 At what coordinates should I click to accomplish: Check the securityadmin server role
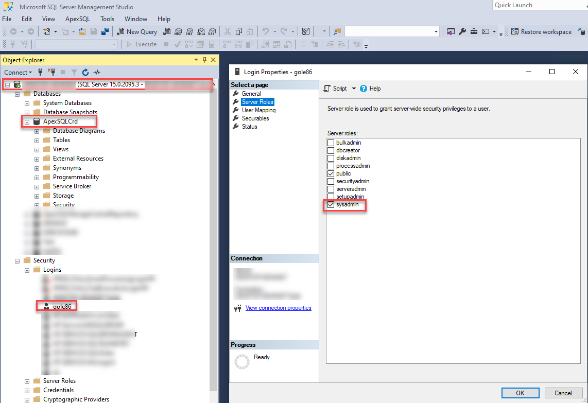point(331,182)
